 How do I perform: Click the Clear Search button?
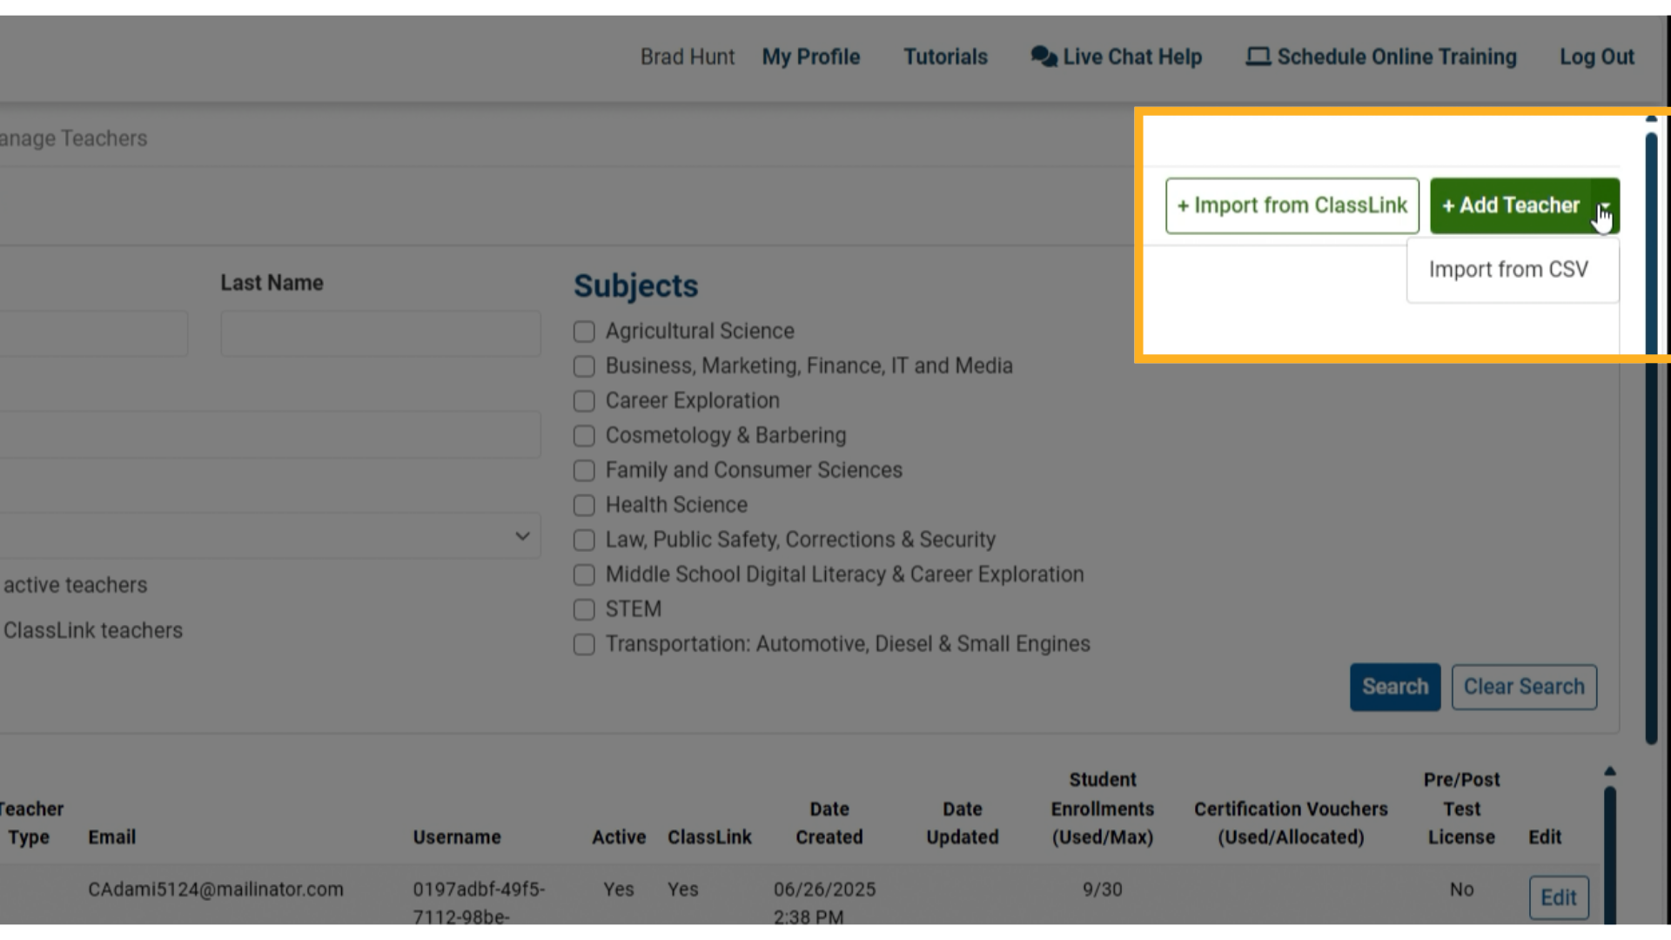[1524, 687]
